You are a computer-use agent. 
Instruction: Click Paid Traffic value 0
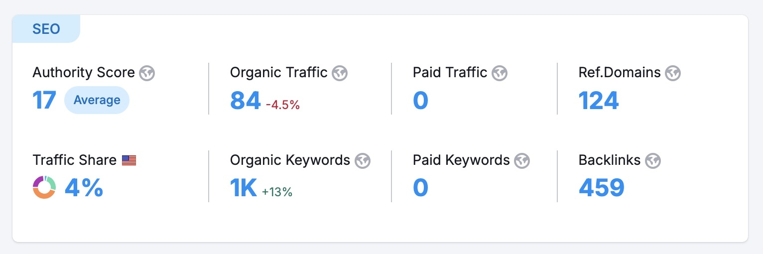pos(420,100)
